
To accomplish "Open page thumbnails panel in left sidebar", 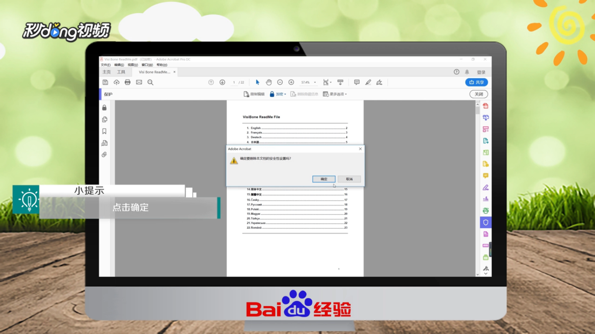I will 105,119.
